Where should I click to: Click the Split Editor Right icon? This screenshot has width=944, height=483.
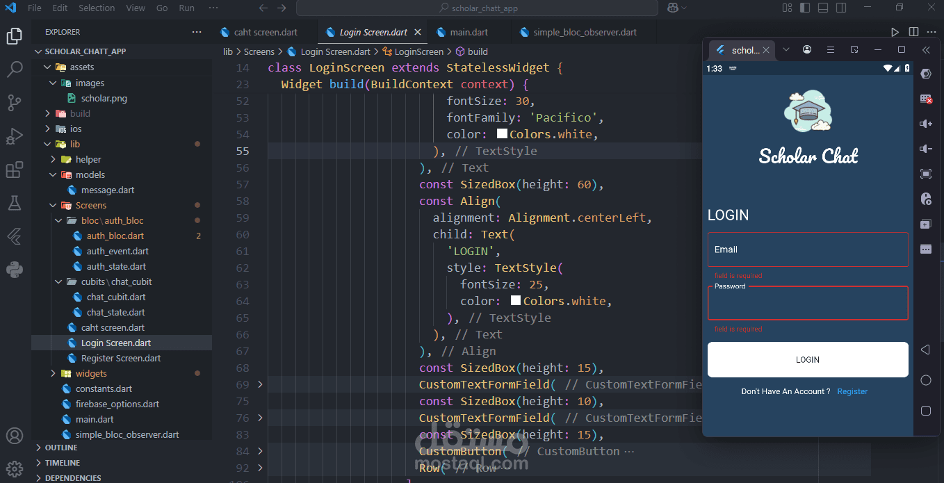913,32
